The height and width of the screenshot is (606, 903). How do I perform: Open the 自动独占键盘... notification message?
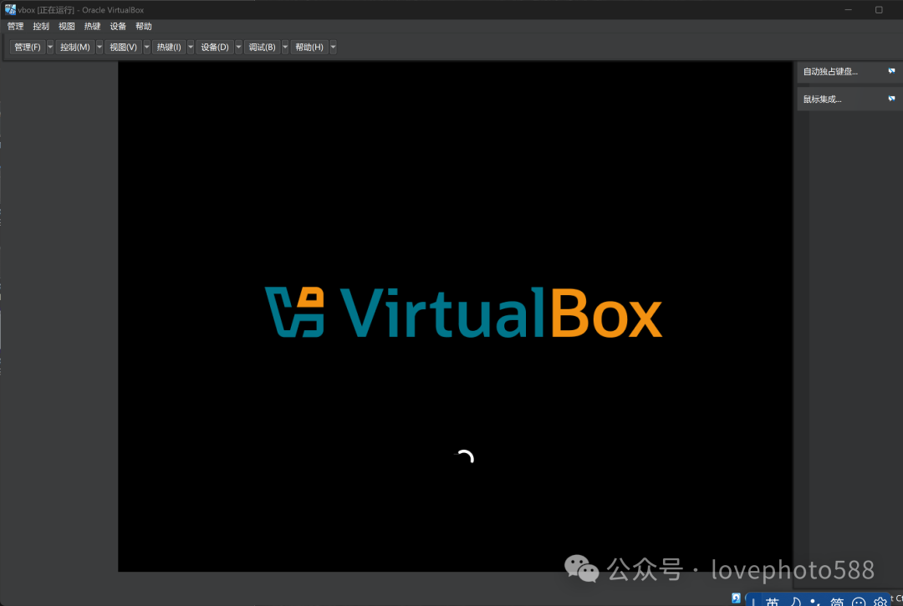coord(830,71)
